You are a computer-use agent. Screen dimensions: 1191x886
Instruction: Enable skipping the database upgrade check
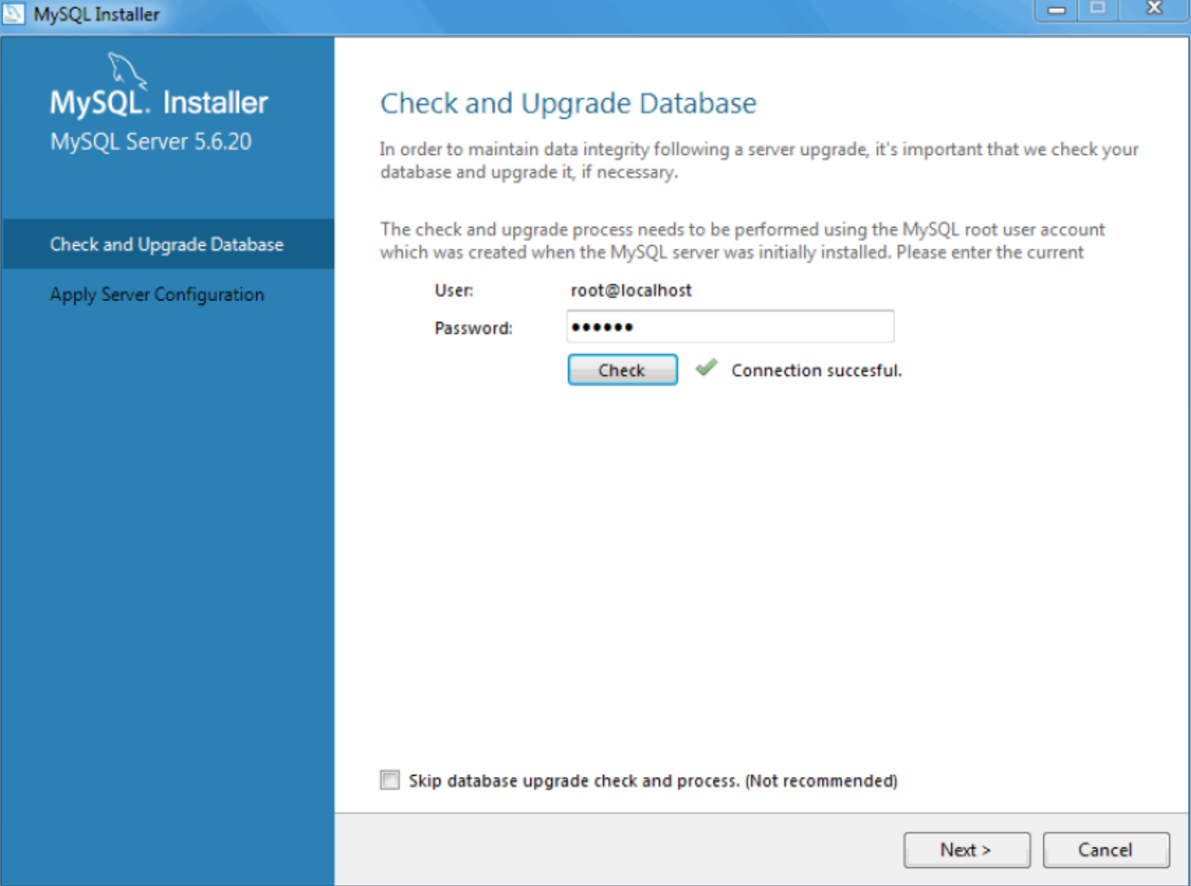(x=390, y=780)
